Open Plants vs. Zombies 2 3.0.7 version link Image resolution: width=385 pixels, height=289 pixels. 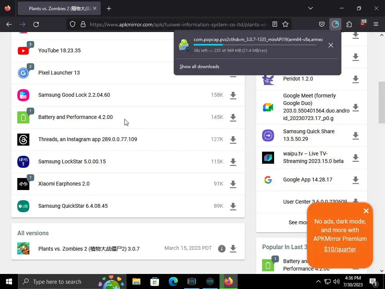89,249
